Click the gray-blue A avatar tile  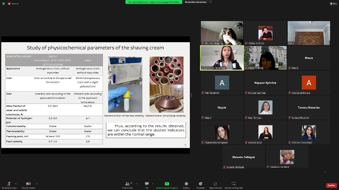pos(222,82)
